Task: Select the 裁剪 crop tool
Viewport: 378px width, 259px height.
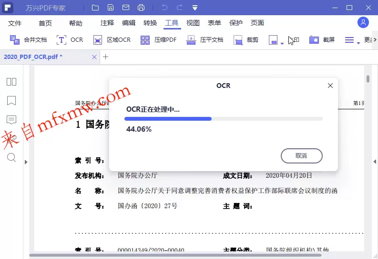Action: pyautogui.click(x=246, y=39)
